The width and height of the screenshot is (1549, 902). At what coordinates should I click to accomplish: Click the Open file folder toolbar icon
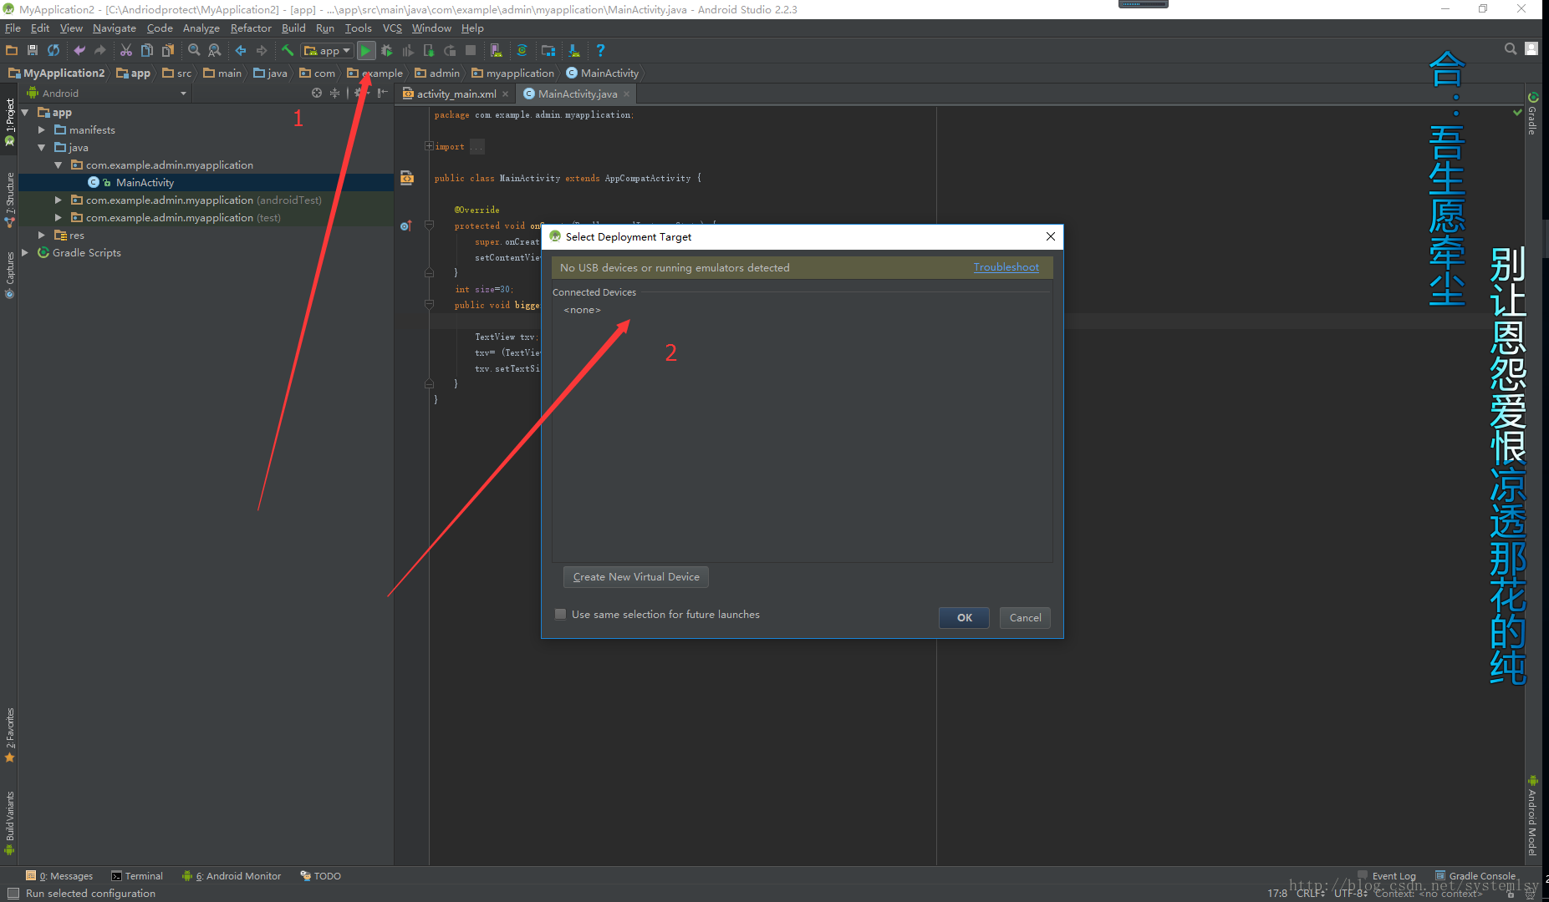click(x=12, y=50)
